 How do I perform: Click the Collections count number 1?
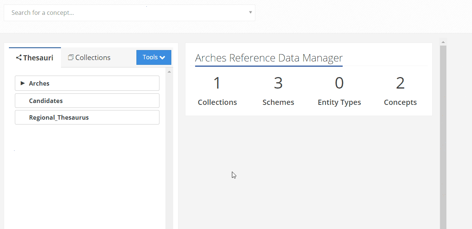pos(217,83)
